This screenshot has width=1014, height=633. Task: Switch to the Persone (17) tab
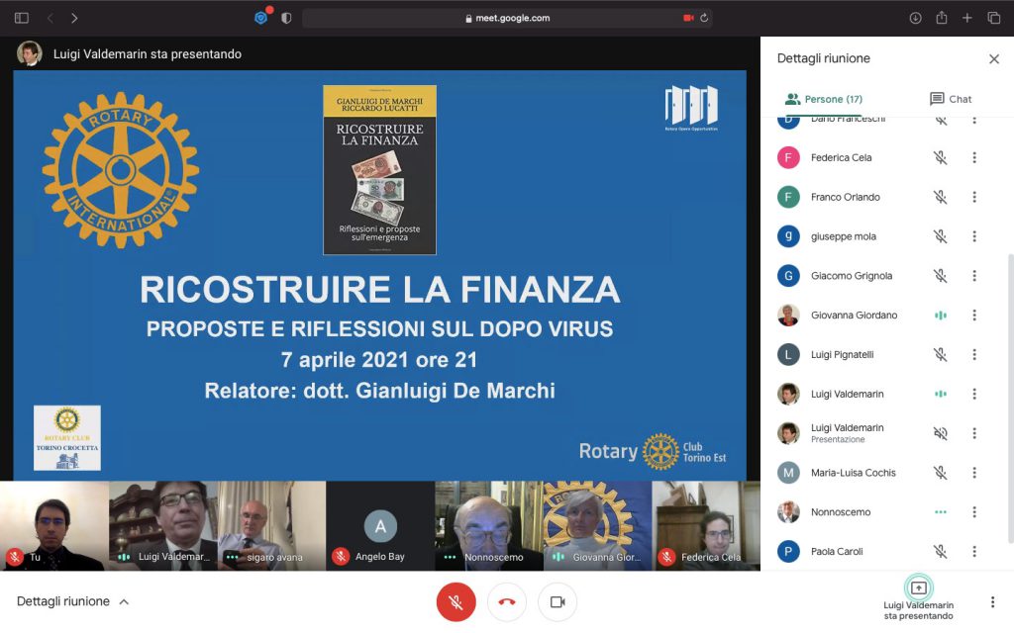823,99
